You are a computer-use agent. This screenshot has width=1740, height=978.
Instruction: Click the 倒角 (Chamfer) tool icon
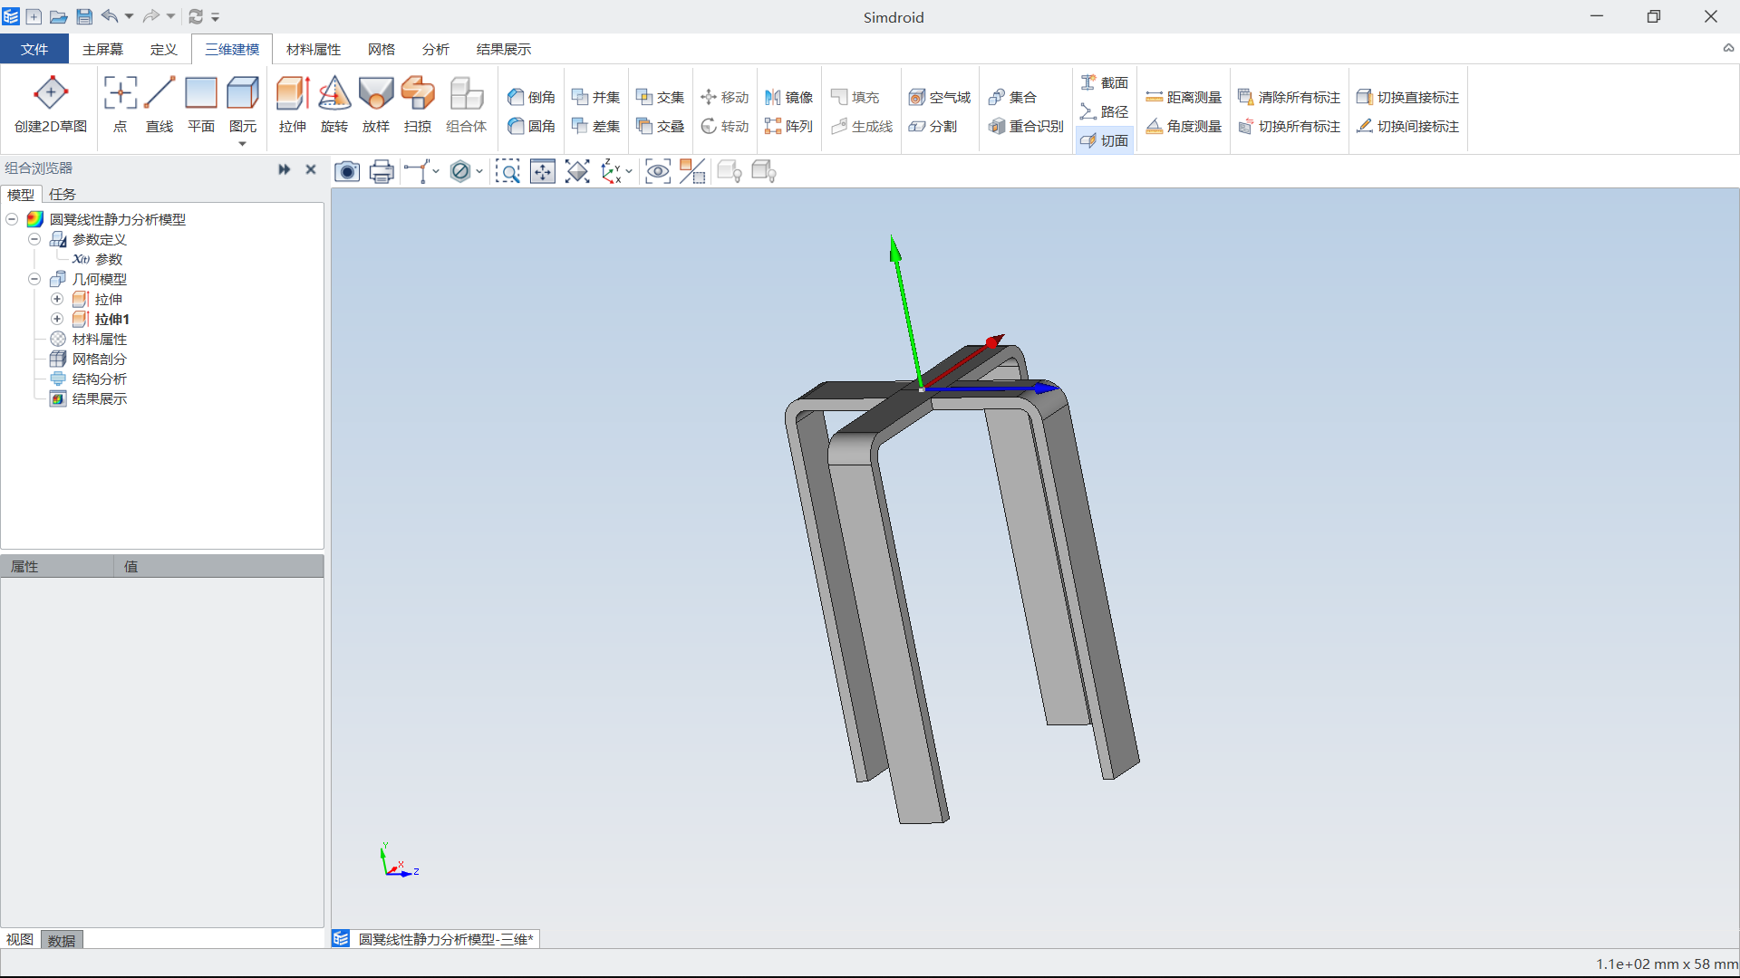click(x=530, y=95)
